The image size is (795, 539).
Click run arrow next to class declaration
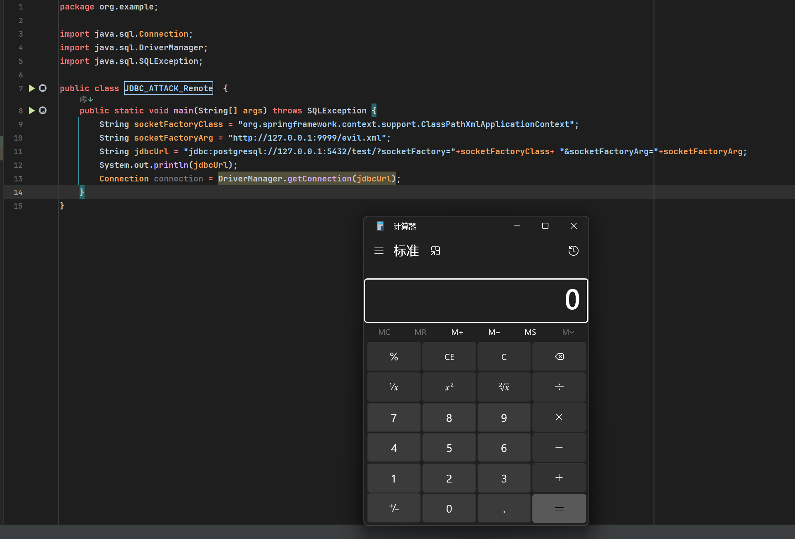click(32, 88)
